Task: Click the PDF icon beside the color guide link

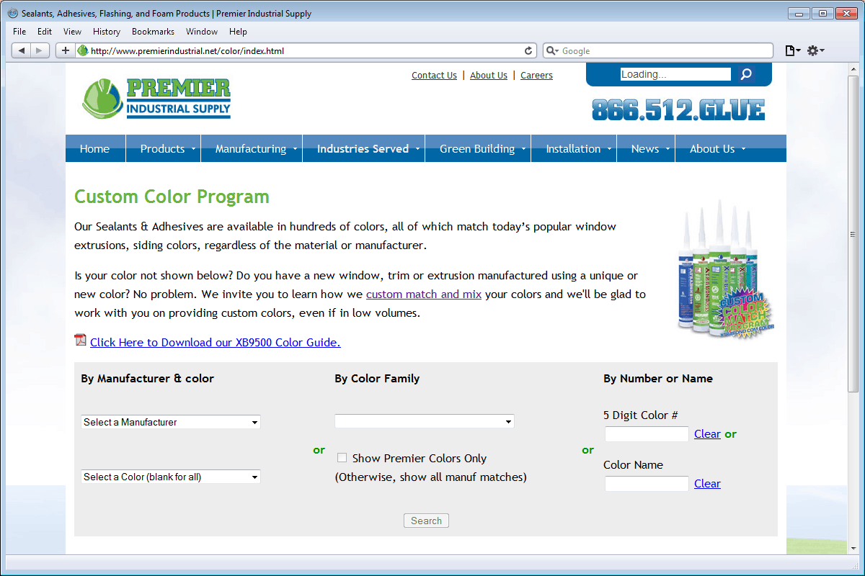Action: pyautogui.click(x=80, y=341)
